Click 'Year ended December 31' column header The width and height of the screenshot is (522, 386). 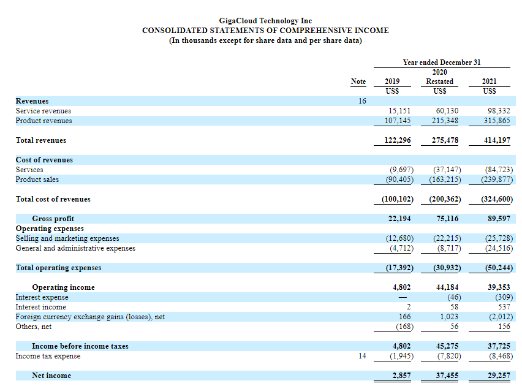(x=442, y=62)
